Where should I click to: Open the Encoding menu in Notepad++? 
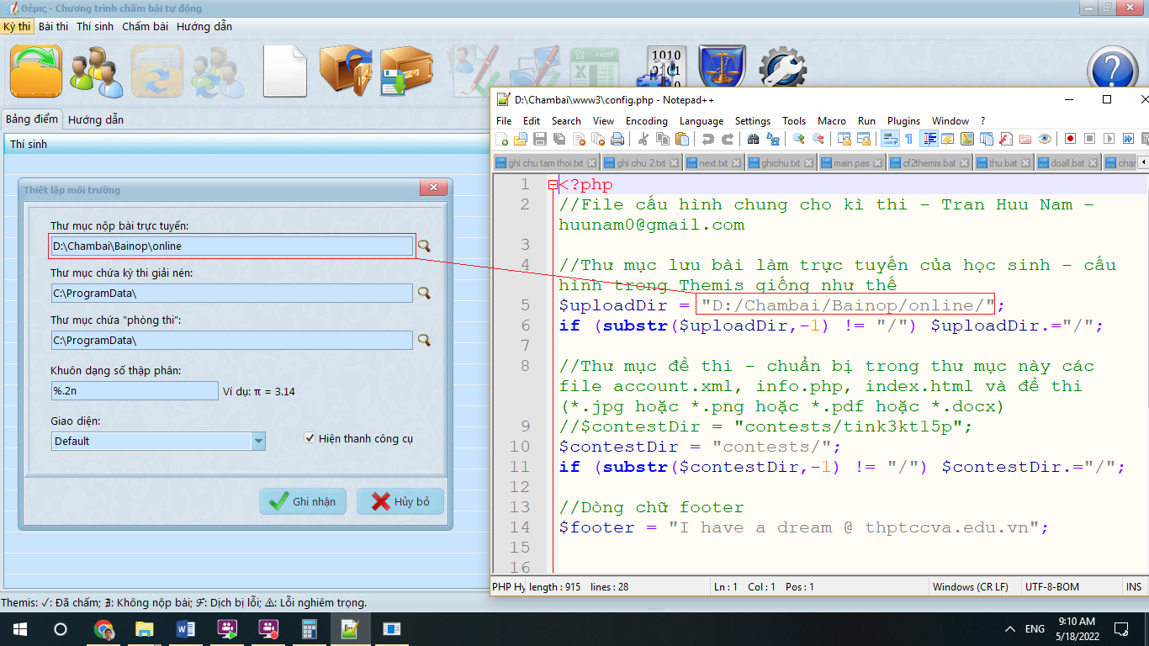click(647, 121)
